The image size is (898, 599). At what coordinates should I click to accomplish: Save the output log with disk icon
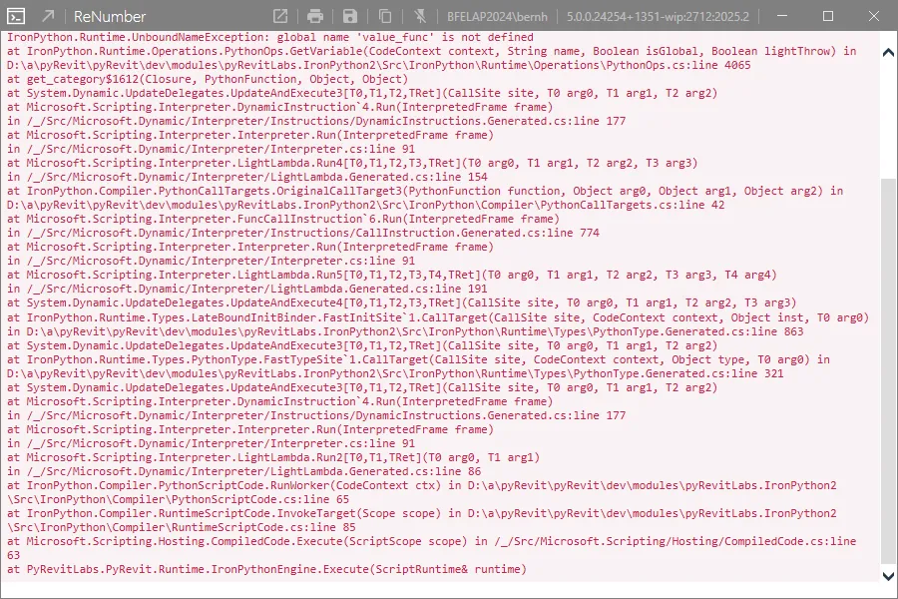coord(350,16)
